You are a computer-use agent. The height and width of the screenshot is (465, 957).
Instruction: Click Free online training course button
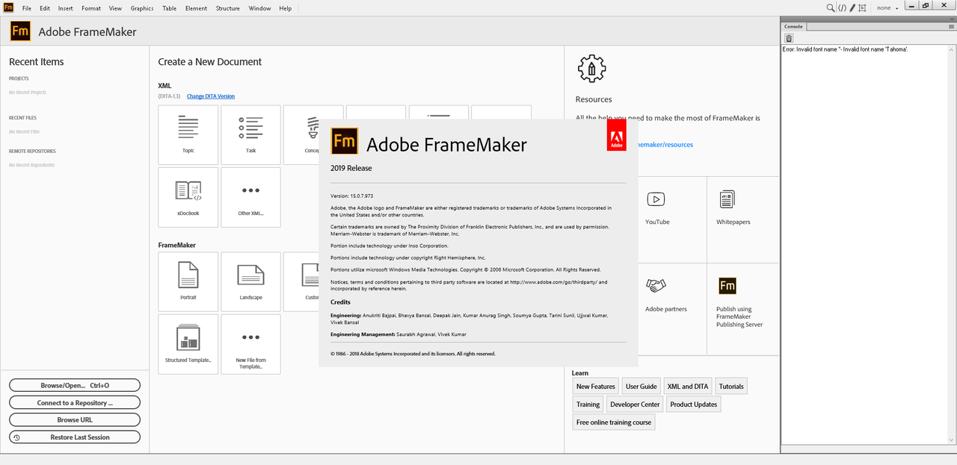point(614,422)
